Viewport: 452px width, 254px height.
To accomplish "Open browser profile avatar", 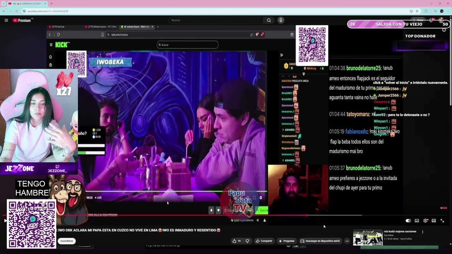I will 441,11.
